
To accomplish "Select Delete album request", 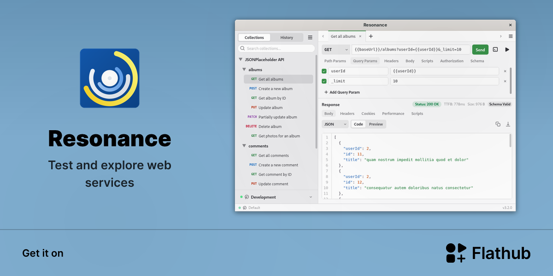I will pos(278,126).
